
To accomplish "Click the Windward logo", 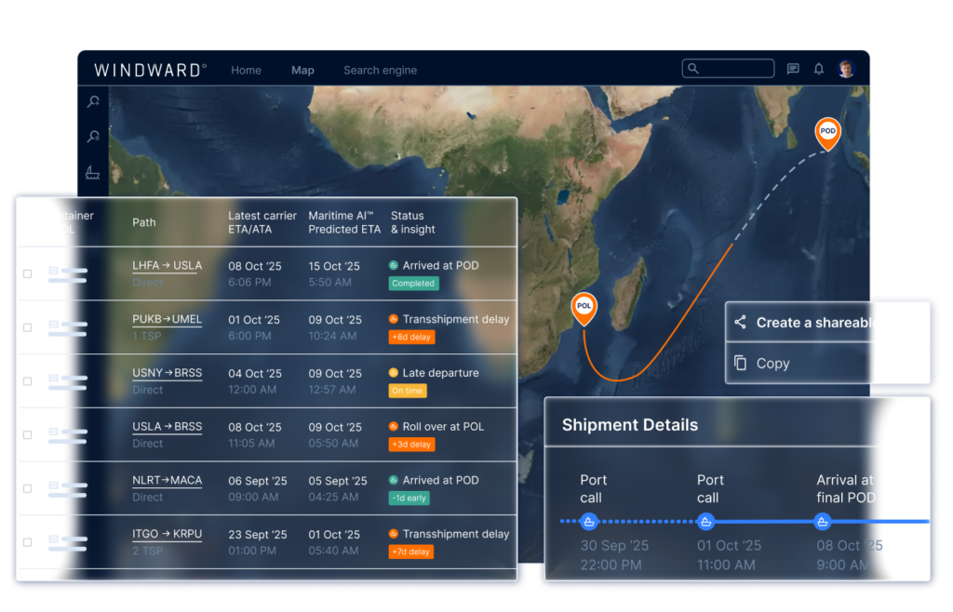I will 150,71.
